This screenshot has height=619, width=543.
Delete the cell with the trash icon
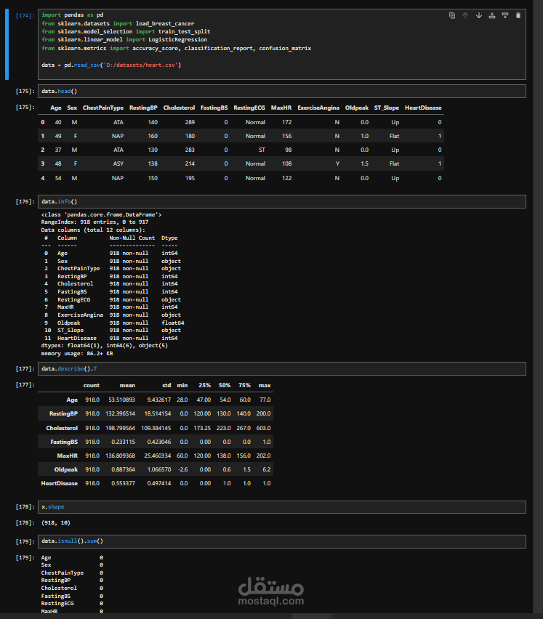coord(518,15)
